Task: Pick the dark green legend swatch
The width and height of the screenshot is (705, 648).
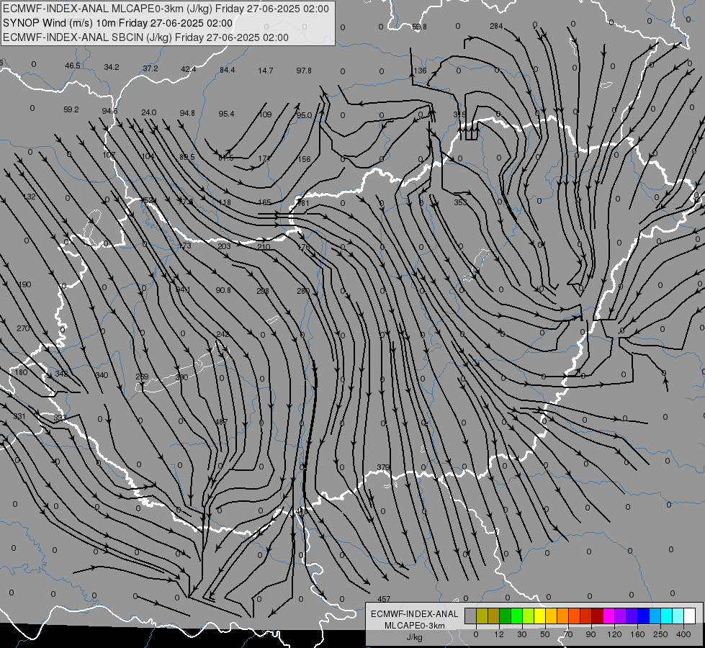Action: [x=506, y=616]
